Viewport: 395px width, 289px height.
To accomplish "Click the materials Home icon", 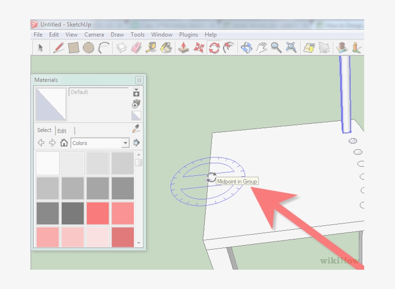I will click(x=64, y=143).
